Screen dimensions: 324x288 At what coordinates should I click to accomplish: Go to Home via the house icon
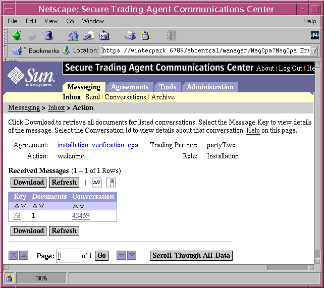click(73, 36)
